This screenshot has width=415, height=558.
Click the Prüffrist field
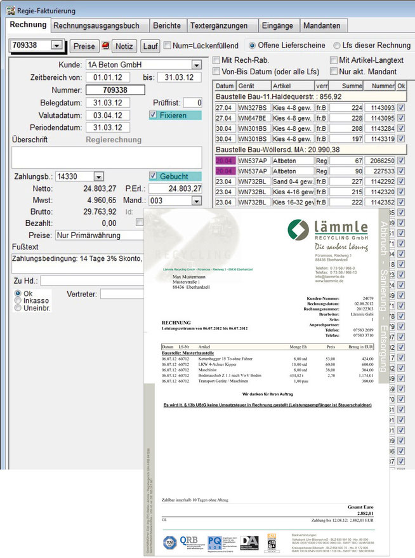(x=193, y=103)
